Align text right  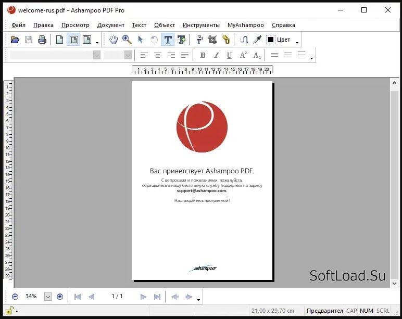coord(171,55)
